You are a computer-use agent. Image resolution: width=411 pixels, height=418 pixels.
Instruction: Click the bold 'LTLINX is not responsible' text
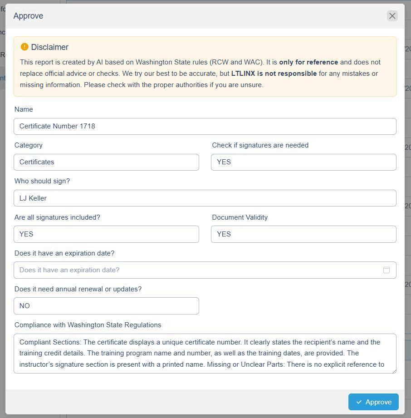tap(274, 74)
